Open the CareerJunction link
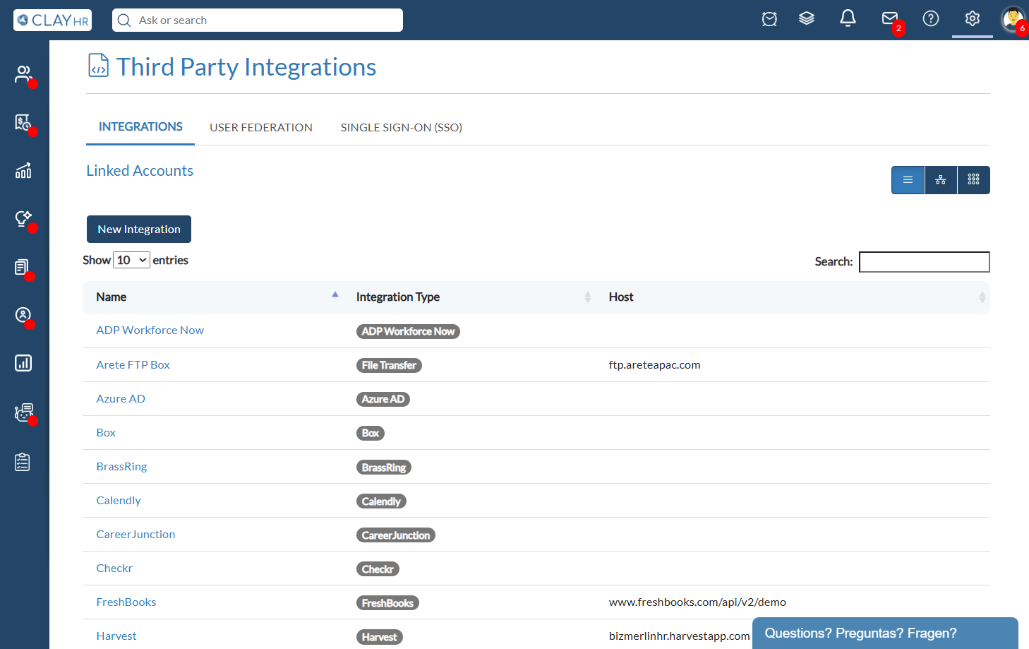1029x649 pixels. (136, 535)
